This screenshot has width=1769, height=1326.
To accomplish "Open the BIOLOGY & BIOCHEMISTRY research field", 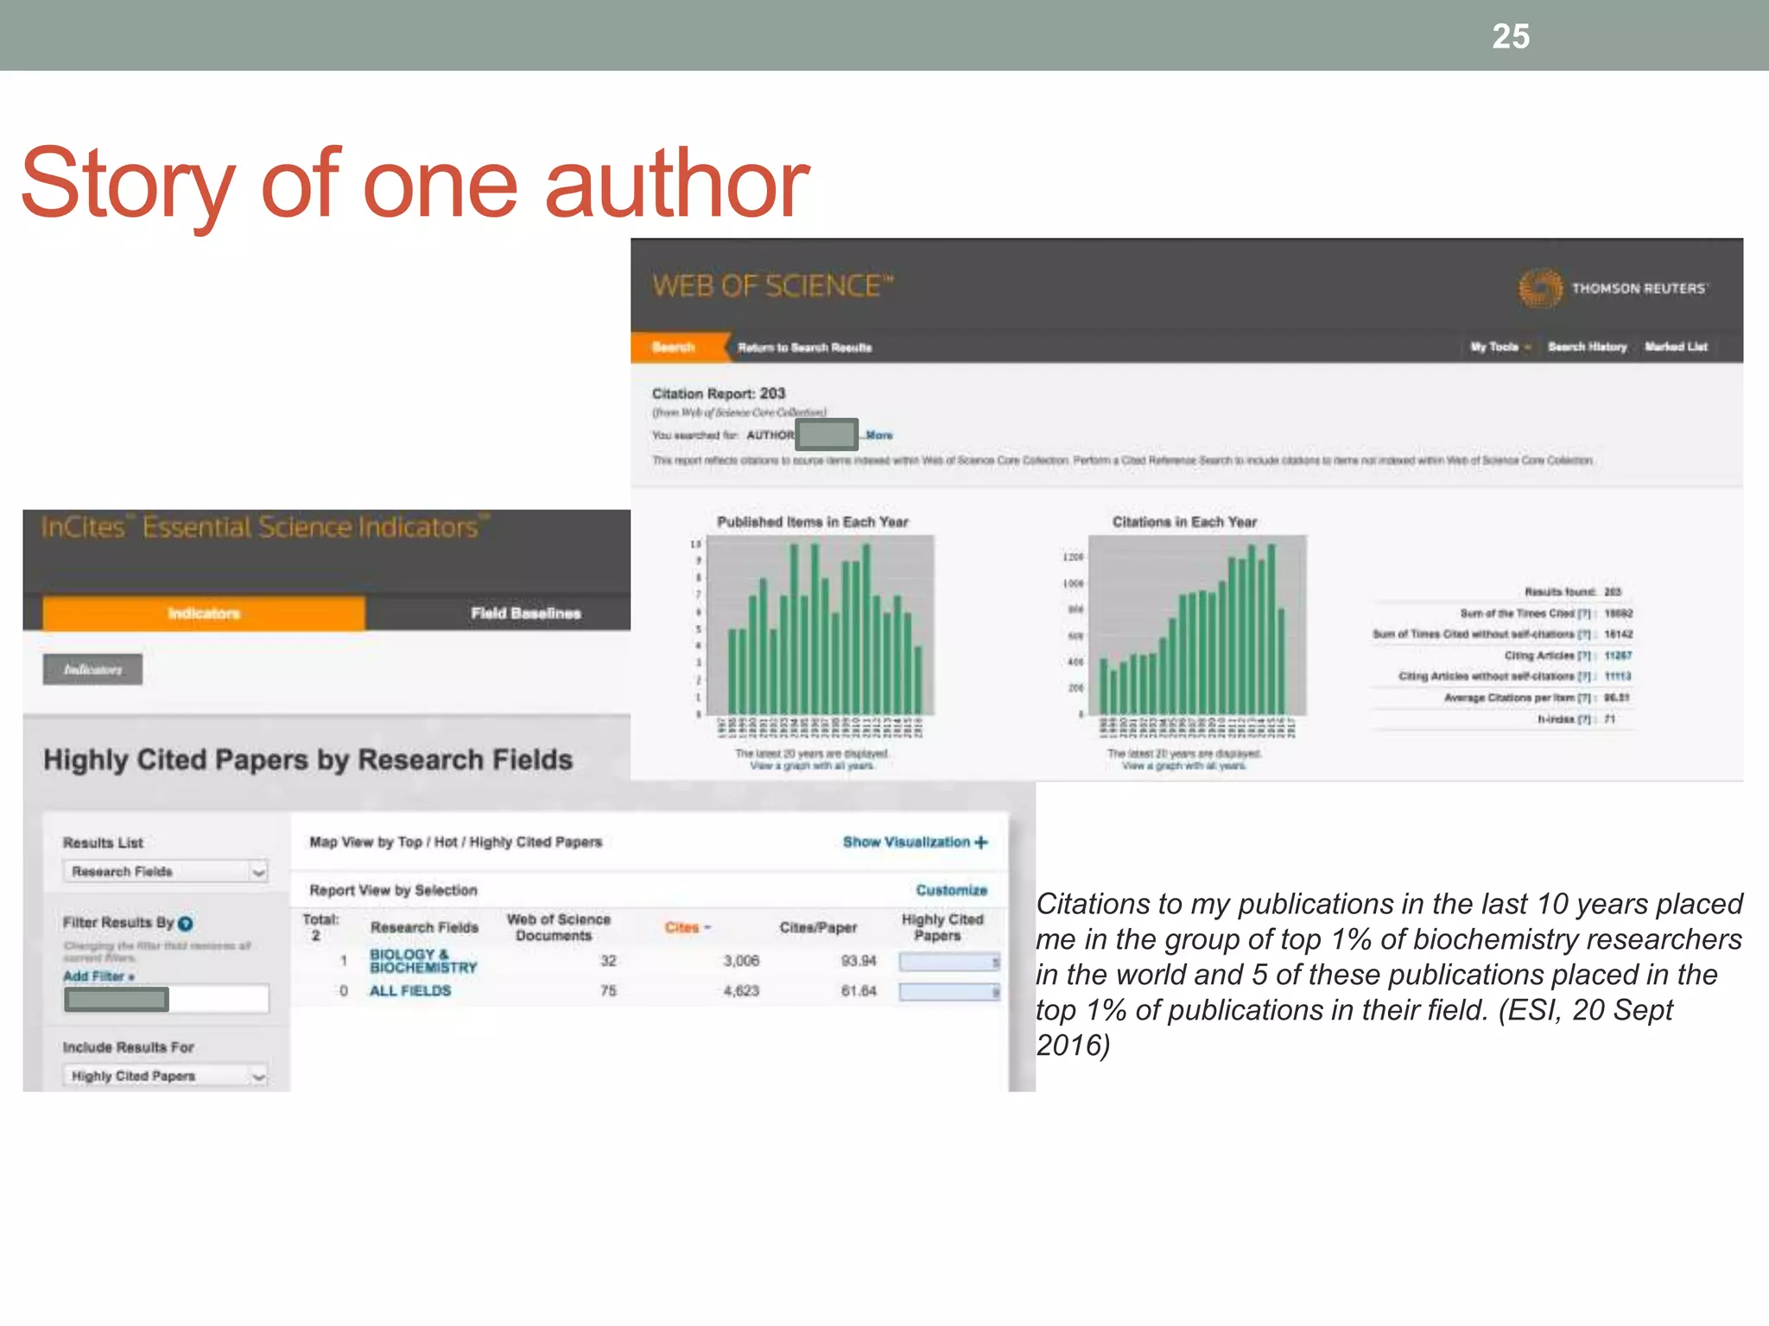I will point(422,961).
